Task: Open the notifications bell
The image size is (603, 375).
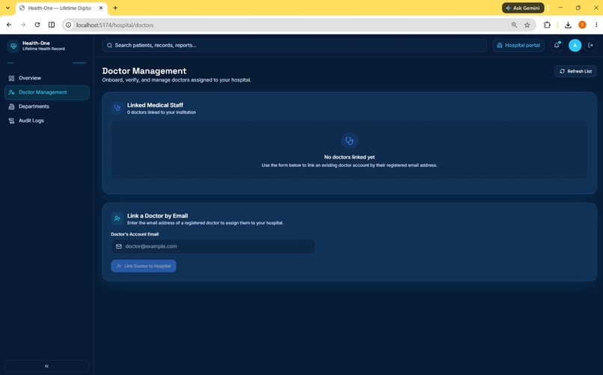Action: click(x=557, y=46)
